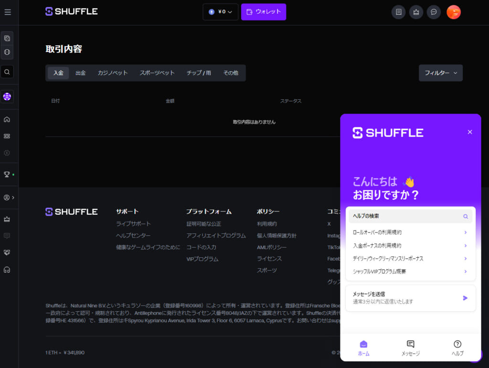489x368 pixels.
Task: Click the help search magnifier icon
Action: click(466, 216)
